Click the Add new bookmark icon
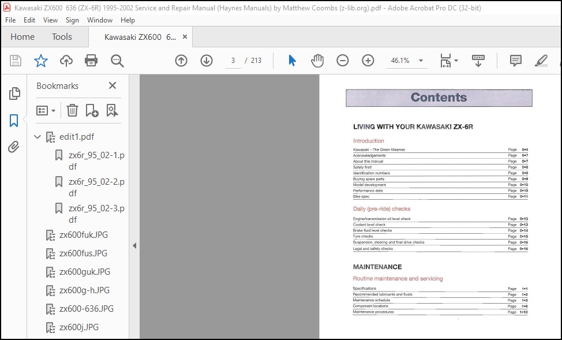 92,110
